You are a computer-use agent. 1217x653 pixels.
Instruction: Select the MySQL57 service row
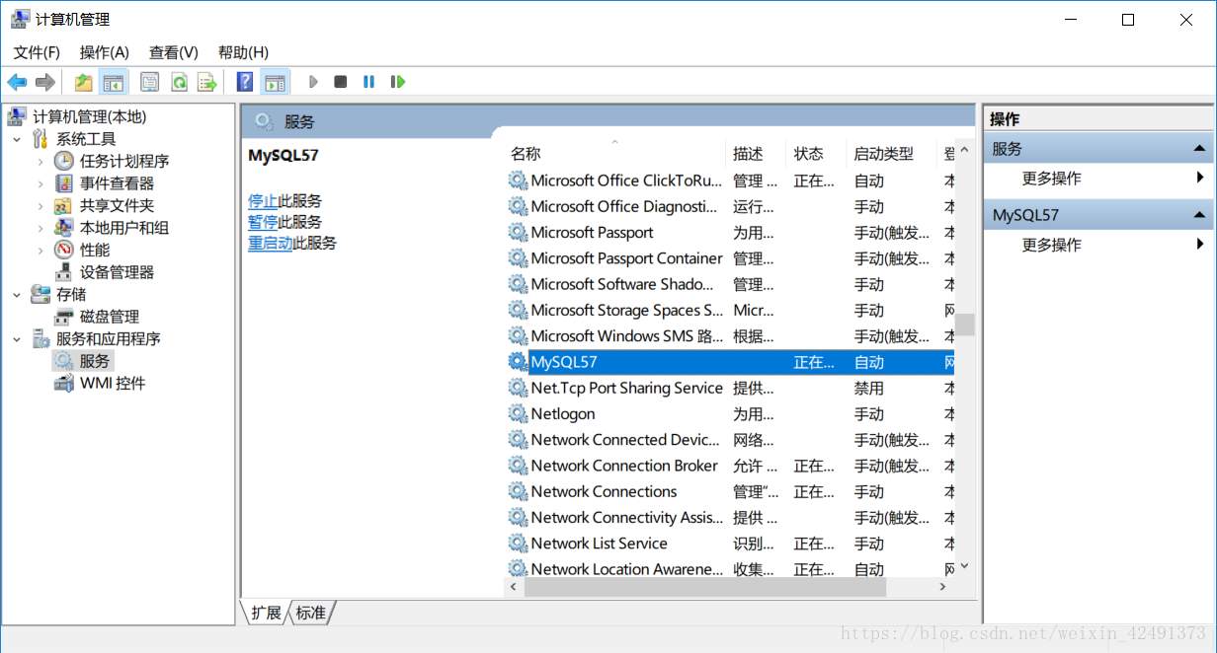tap(729, 362)
